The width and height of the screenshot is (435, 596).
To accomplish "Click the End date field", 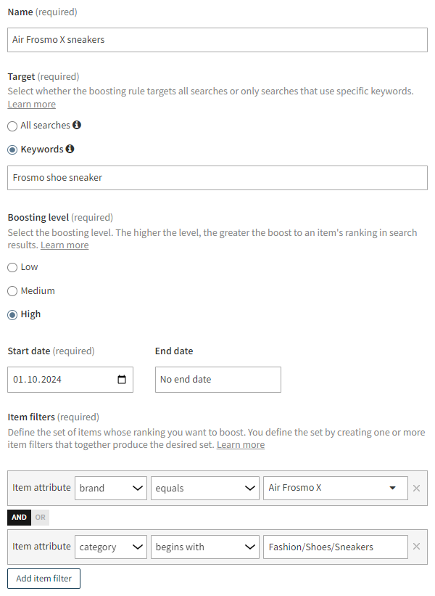I will [x=217, y=380].
